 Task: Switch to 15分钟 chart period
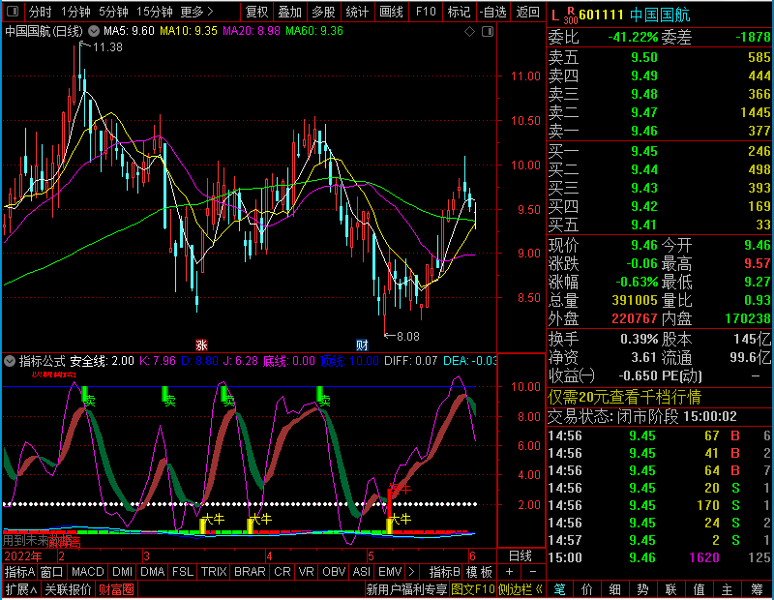click(x=154, y=12)
